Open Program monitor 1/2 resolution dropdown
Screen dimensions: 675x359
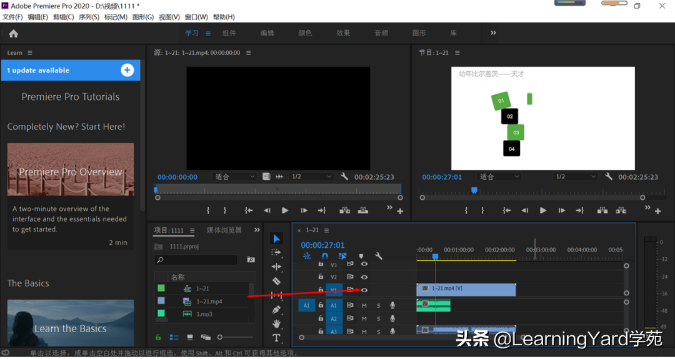pyautogui.click(x=576, y=177)
